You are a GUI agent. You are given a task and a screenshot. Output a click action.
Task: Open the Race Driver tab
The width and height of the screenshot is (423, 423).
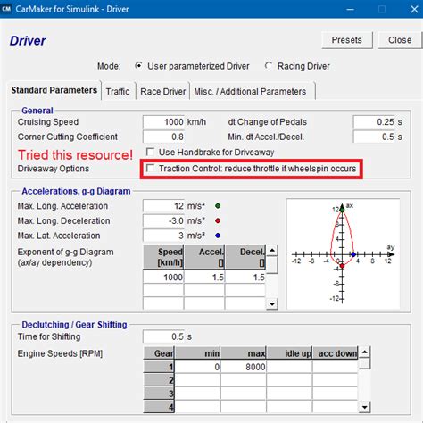coord(163,91)
